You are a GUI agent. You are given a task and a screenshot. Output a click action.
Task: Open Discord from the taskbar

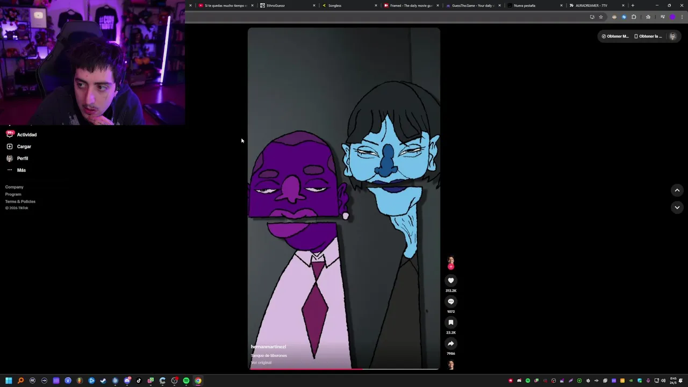[x=127, y=381]
